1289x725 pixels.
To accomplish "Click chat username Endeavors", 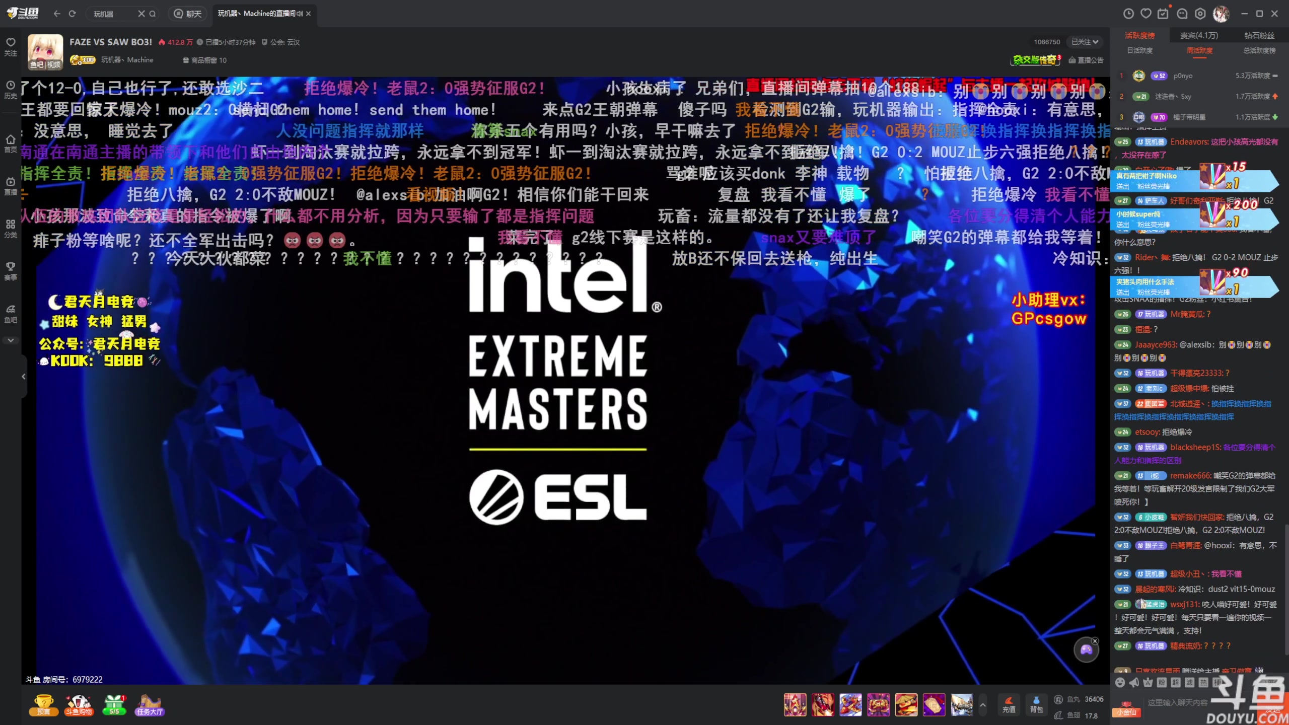I will 1189,142.
